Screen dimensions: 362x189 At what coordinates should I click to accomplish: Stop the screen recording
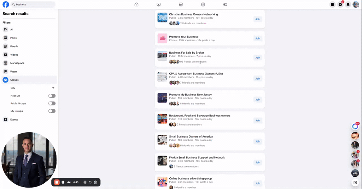pos(57,182)
